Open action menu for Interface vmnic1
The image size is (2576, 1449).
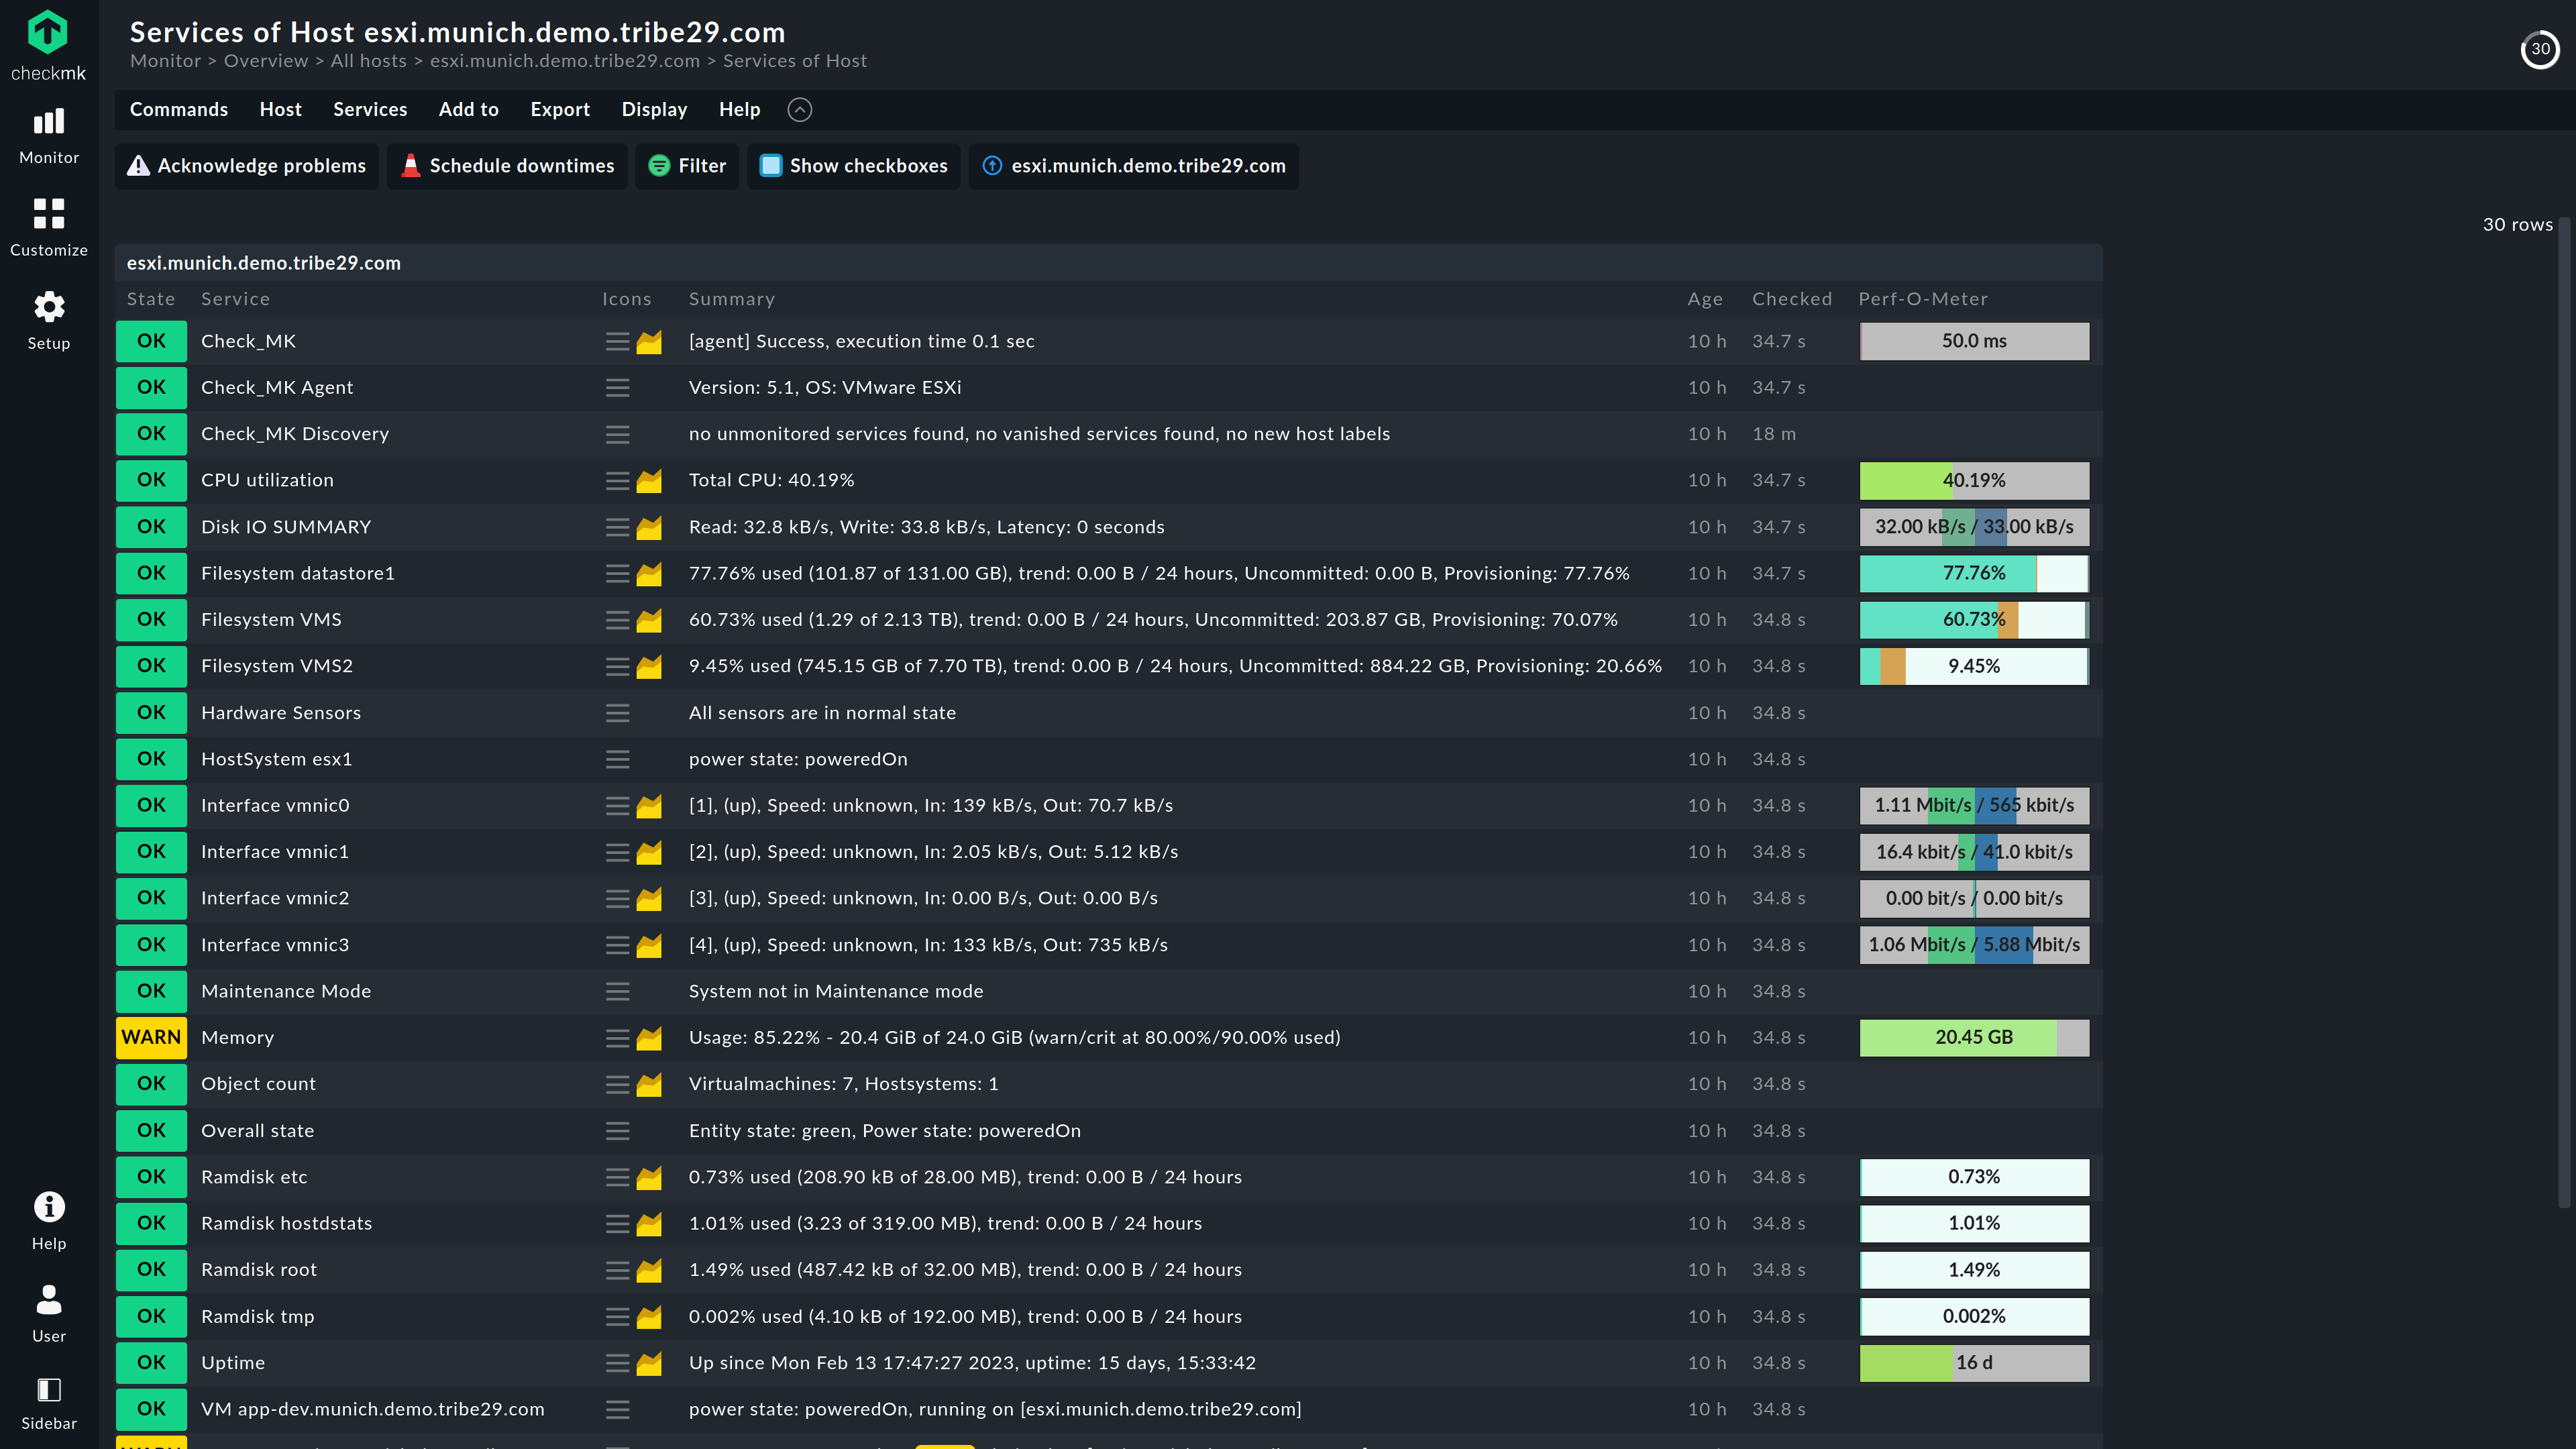click(x=617, y=852)
